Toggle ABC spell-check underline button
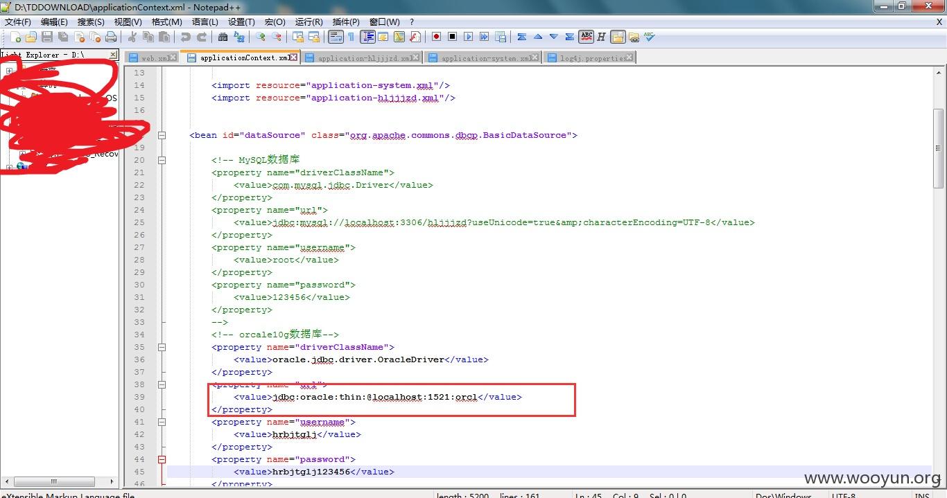 pyautogui.click(x=586, y=37)
